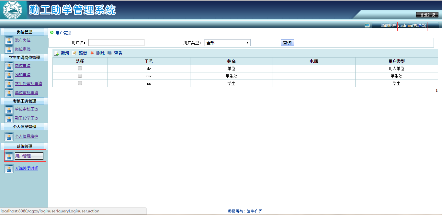Image resolution: width=442 pixels, height=215 pixels.
Task: Click the 单位 name cell
Action: click(x=232, y=69)
